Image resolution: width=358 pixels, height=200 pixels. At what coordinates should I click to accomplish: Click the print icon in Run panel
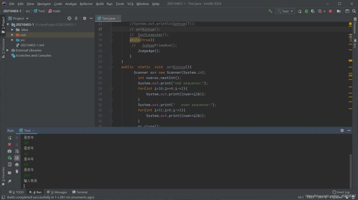pos(17,164)
